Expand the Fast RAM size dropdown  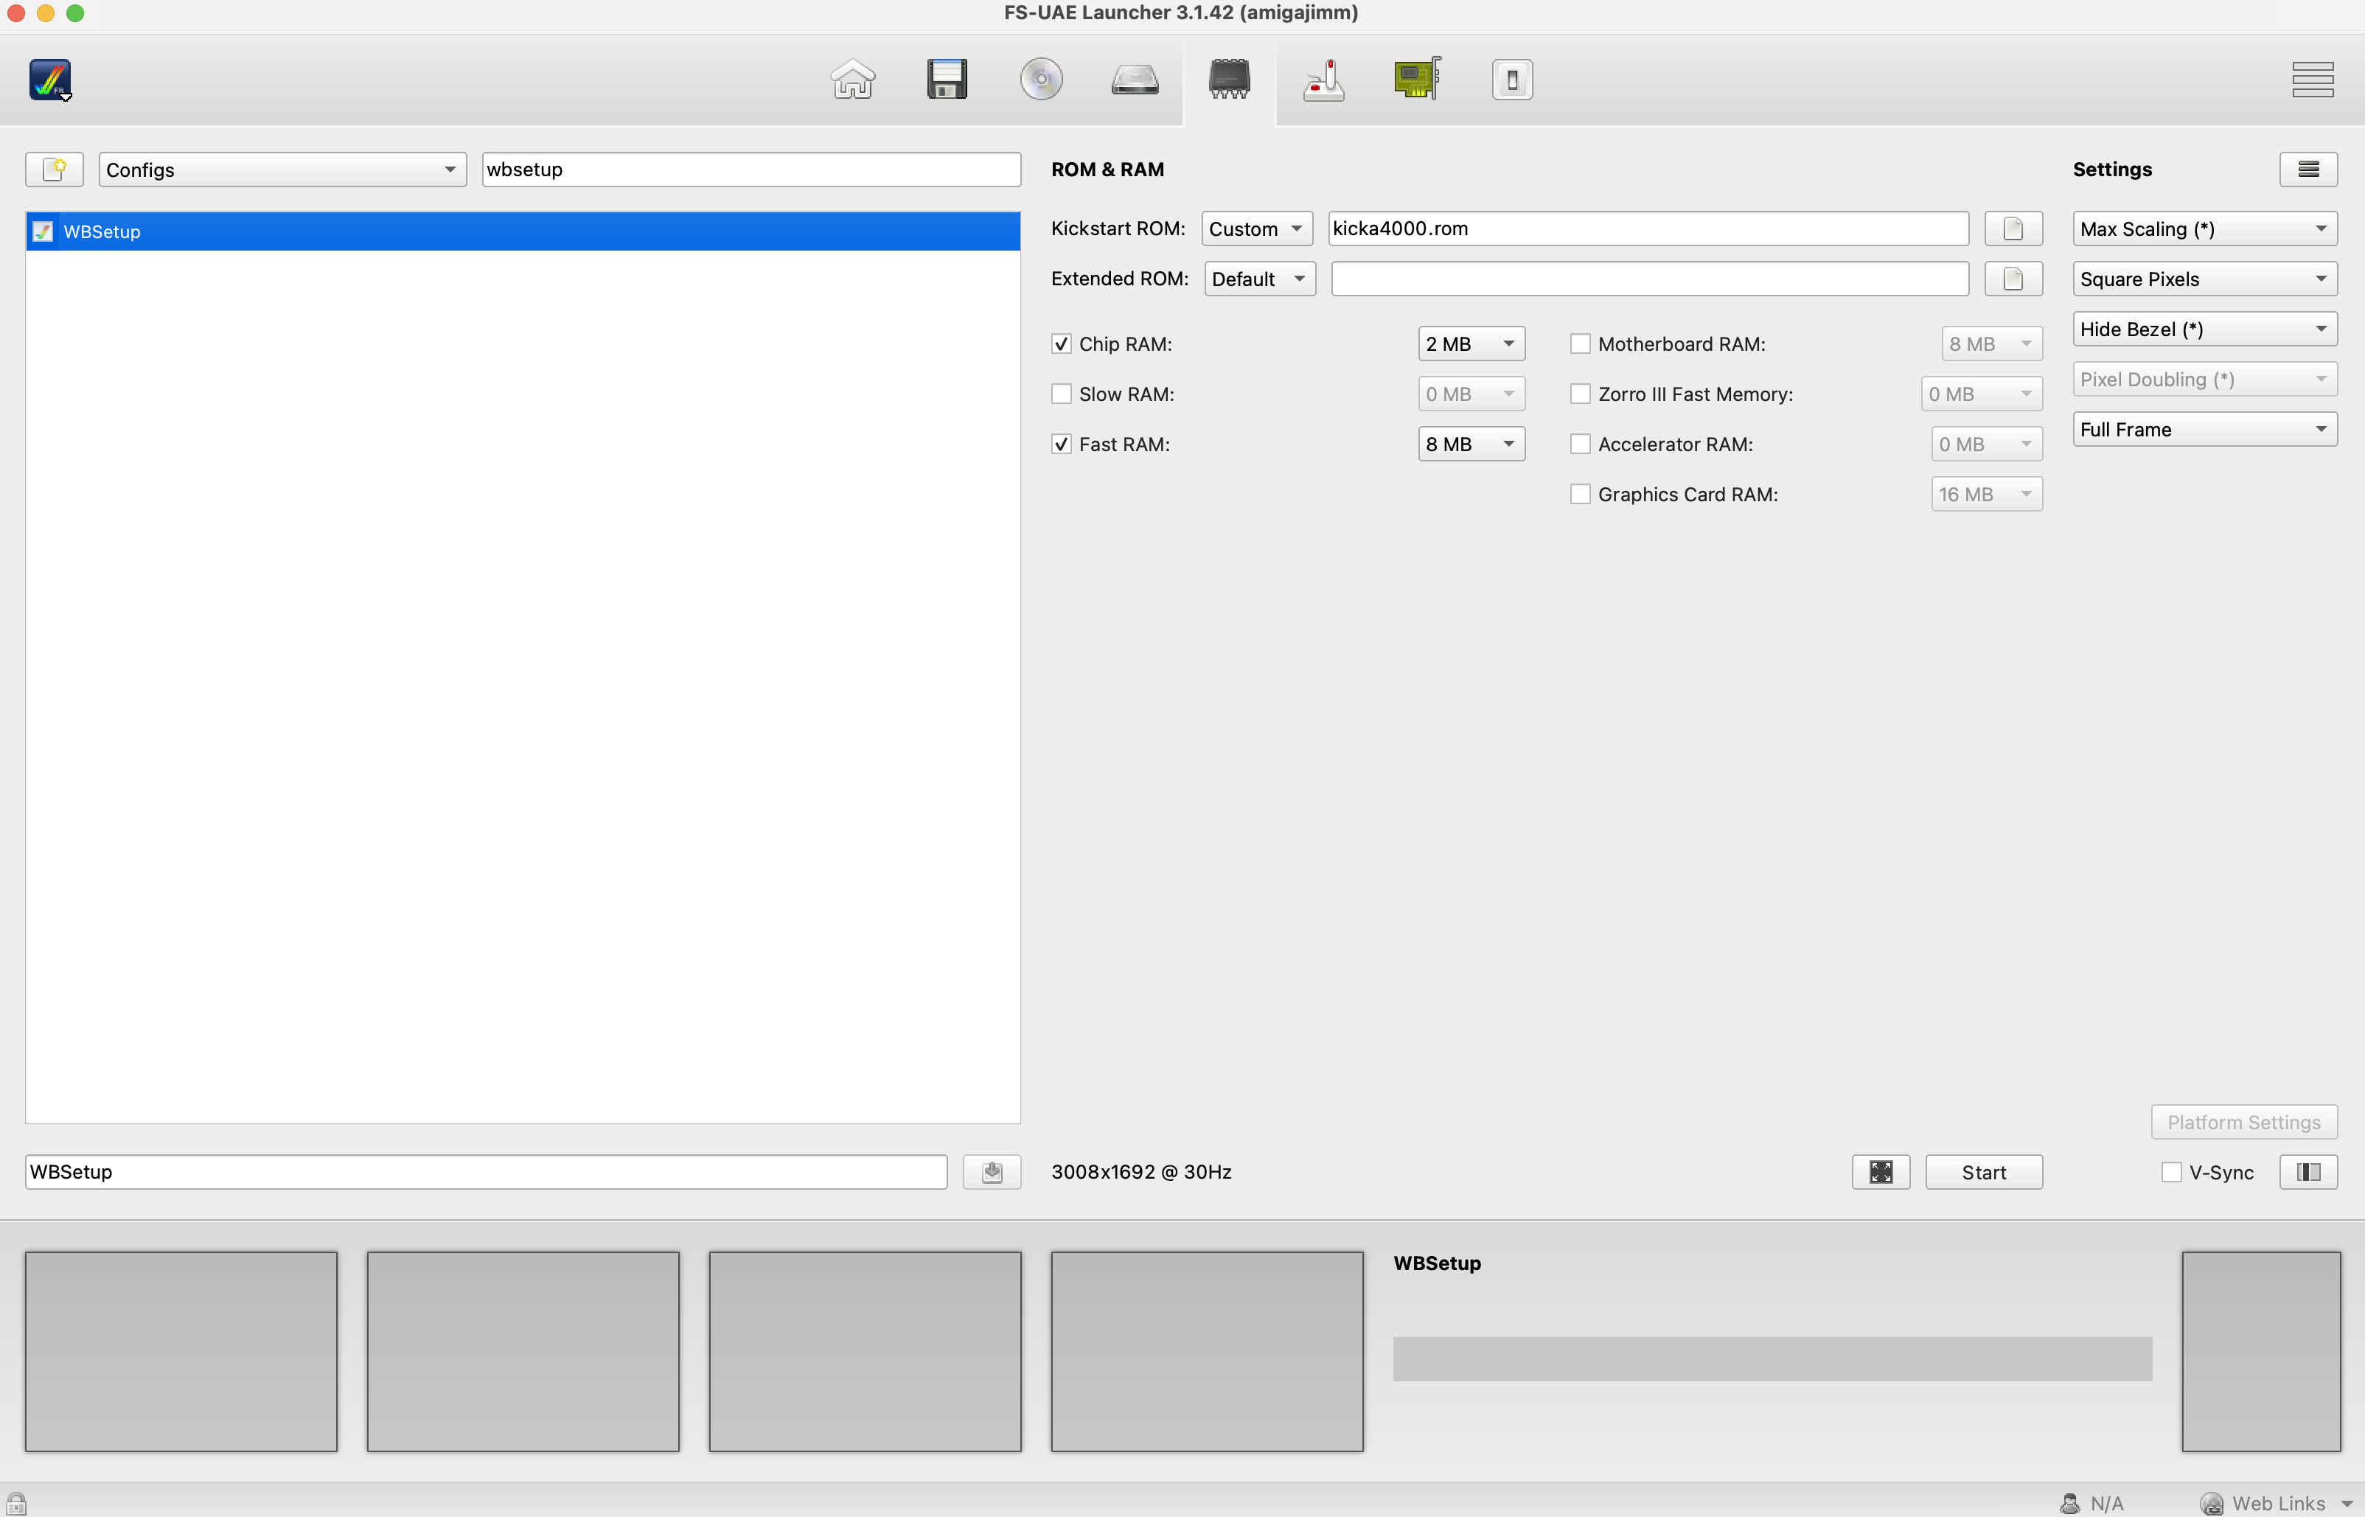[1471, 444]
